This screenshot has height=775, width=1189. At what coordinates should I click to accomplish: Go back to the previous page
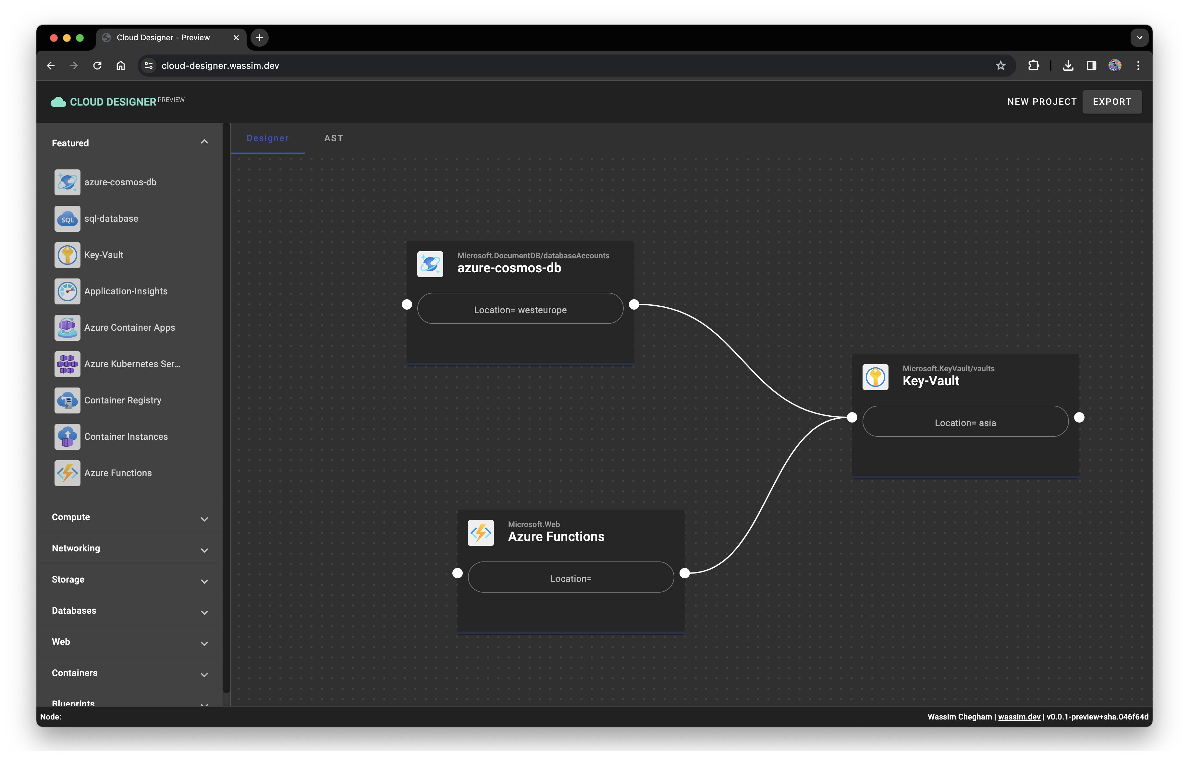(51, 66)
